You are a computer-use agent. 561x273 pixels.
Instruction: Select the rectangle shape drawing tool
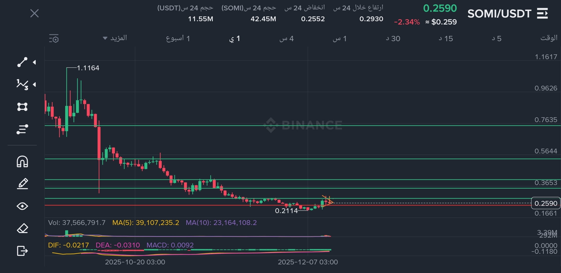pos(22,107)
